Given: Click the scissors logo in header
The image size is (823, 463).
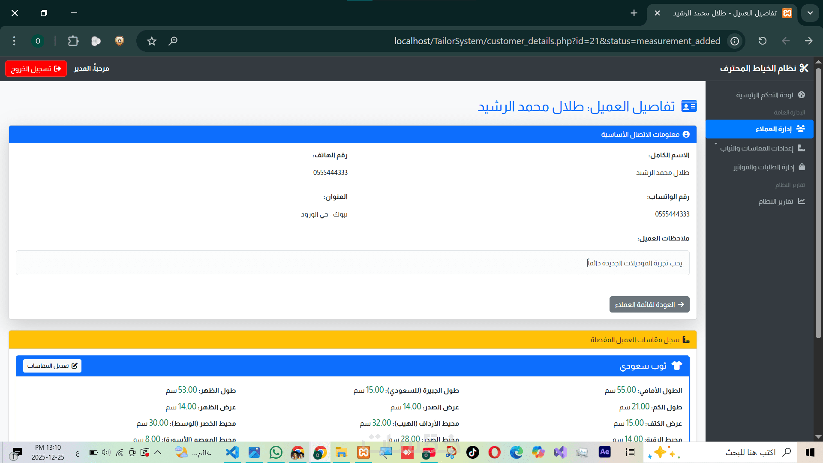Looking at the screenshot, I should (x=804, y=68).
